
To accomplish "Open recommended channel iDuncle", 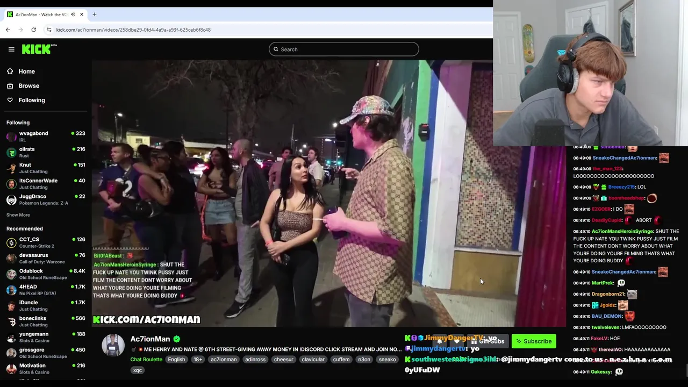I will coord(46,306).
